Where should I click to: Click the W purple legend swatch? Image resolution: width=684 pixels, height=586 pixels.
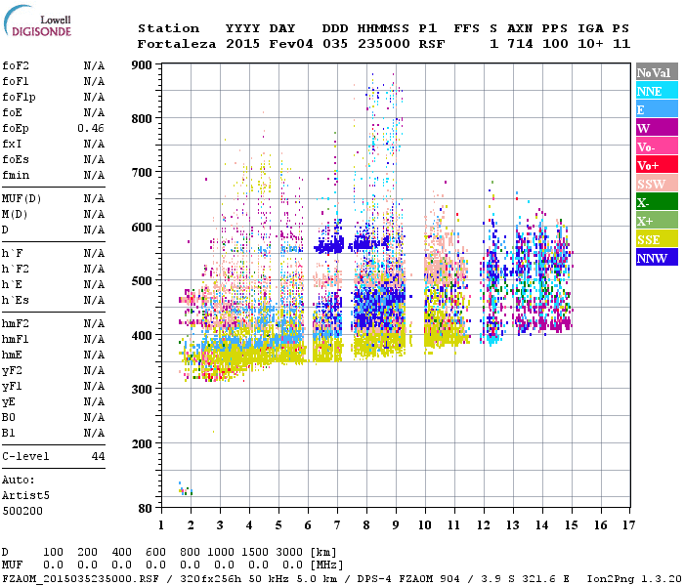pos(657,127)
